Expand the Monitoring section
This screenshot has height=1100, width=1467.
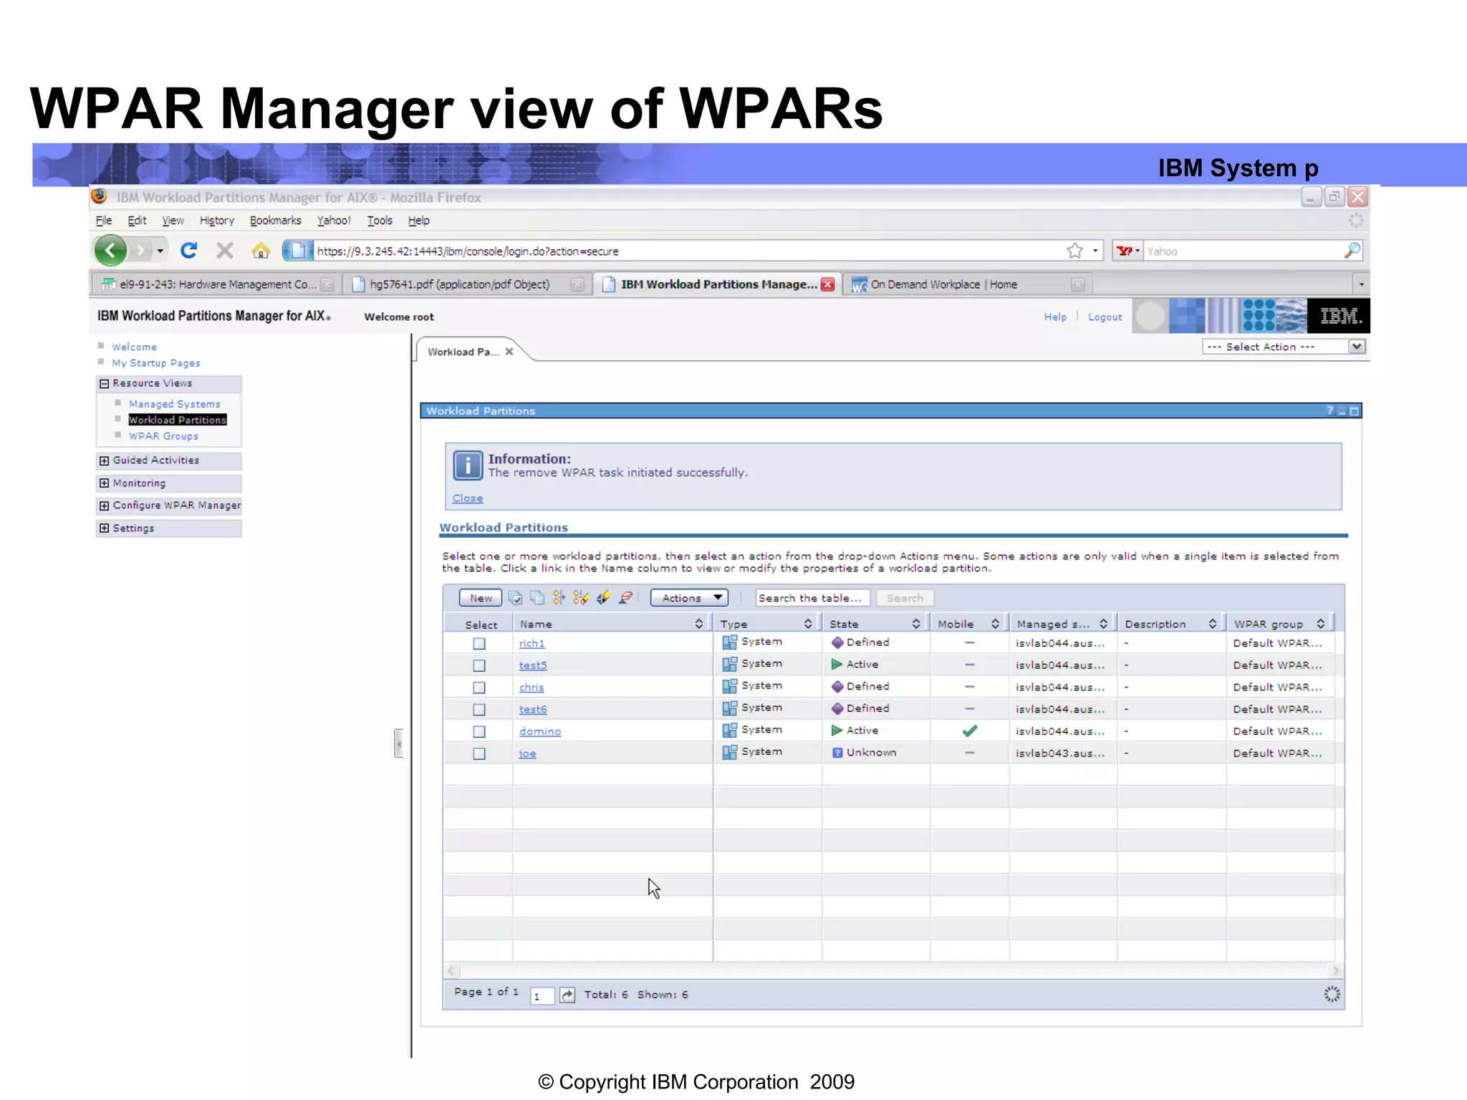tap(104, 483)
